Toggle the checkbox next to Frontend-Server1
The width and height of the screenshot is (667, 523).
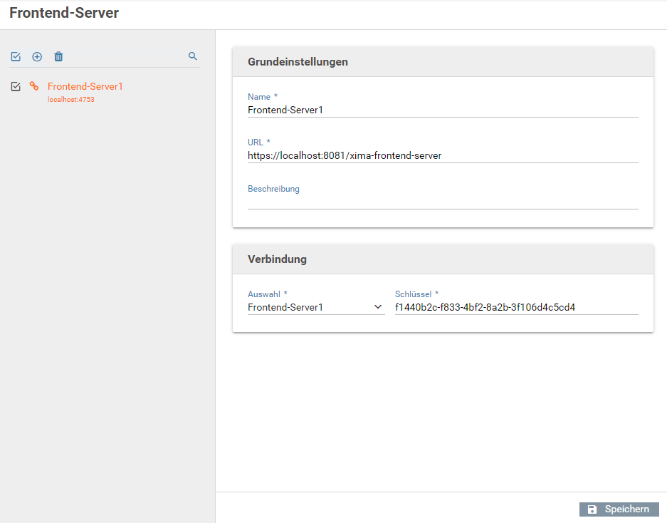point(16,86)
